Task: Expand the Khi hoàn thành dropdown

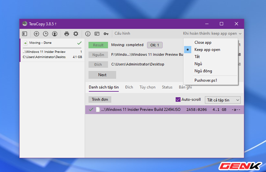Action: pyautogui.click(x=212, y=34)
